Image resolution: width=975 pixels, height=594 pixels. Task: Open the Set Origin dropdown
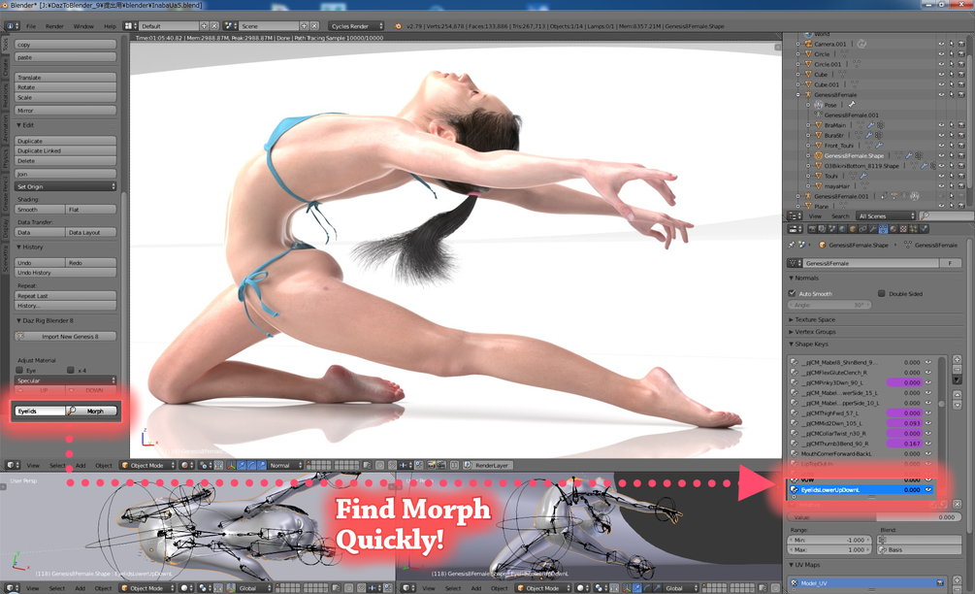65,186
